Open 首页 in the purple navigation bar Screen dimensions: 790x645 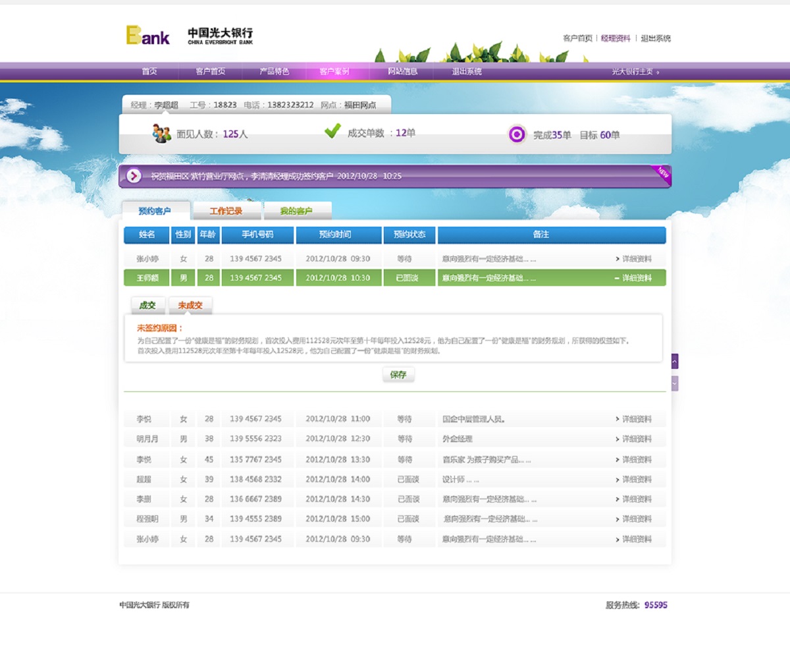pos(149,71)
